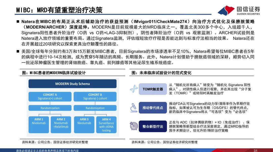Click the left source note 资料来源：公司公告
Viewport: 273px width, 152px height.
point(55,142)
